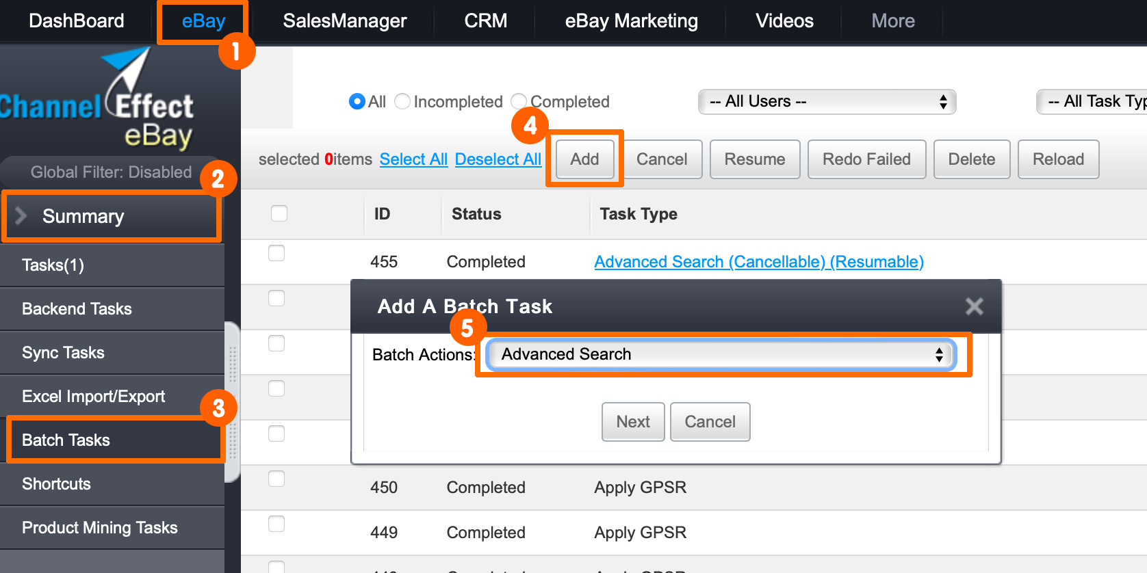Image resolution: width=1147 pixels, height=573 pixels.
Task: Open the All Task Type dropdown
Action: (1092, 102)
